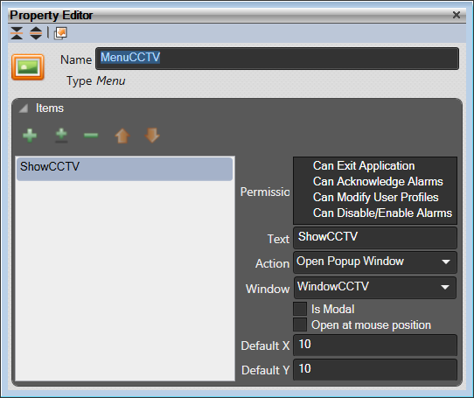This screenshot has height=398, width=474.
Task: Add a new item with green plus
Action: 30,136
